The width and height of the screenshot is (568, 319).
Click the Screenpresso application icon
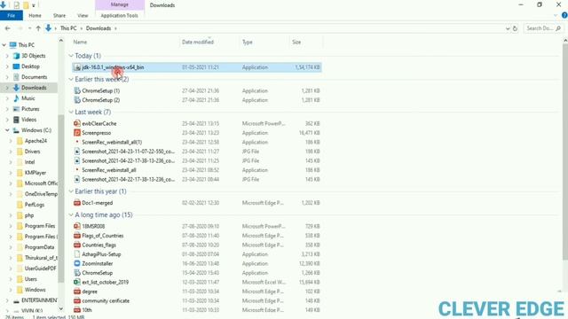click(x=77, y=133)
